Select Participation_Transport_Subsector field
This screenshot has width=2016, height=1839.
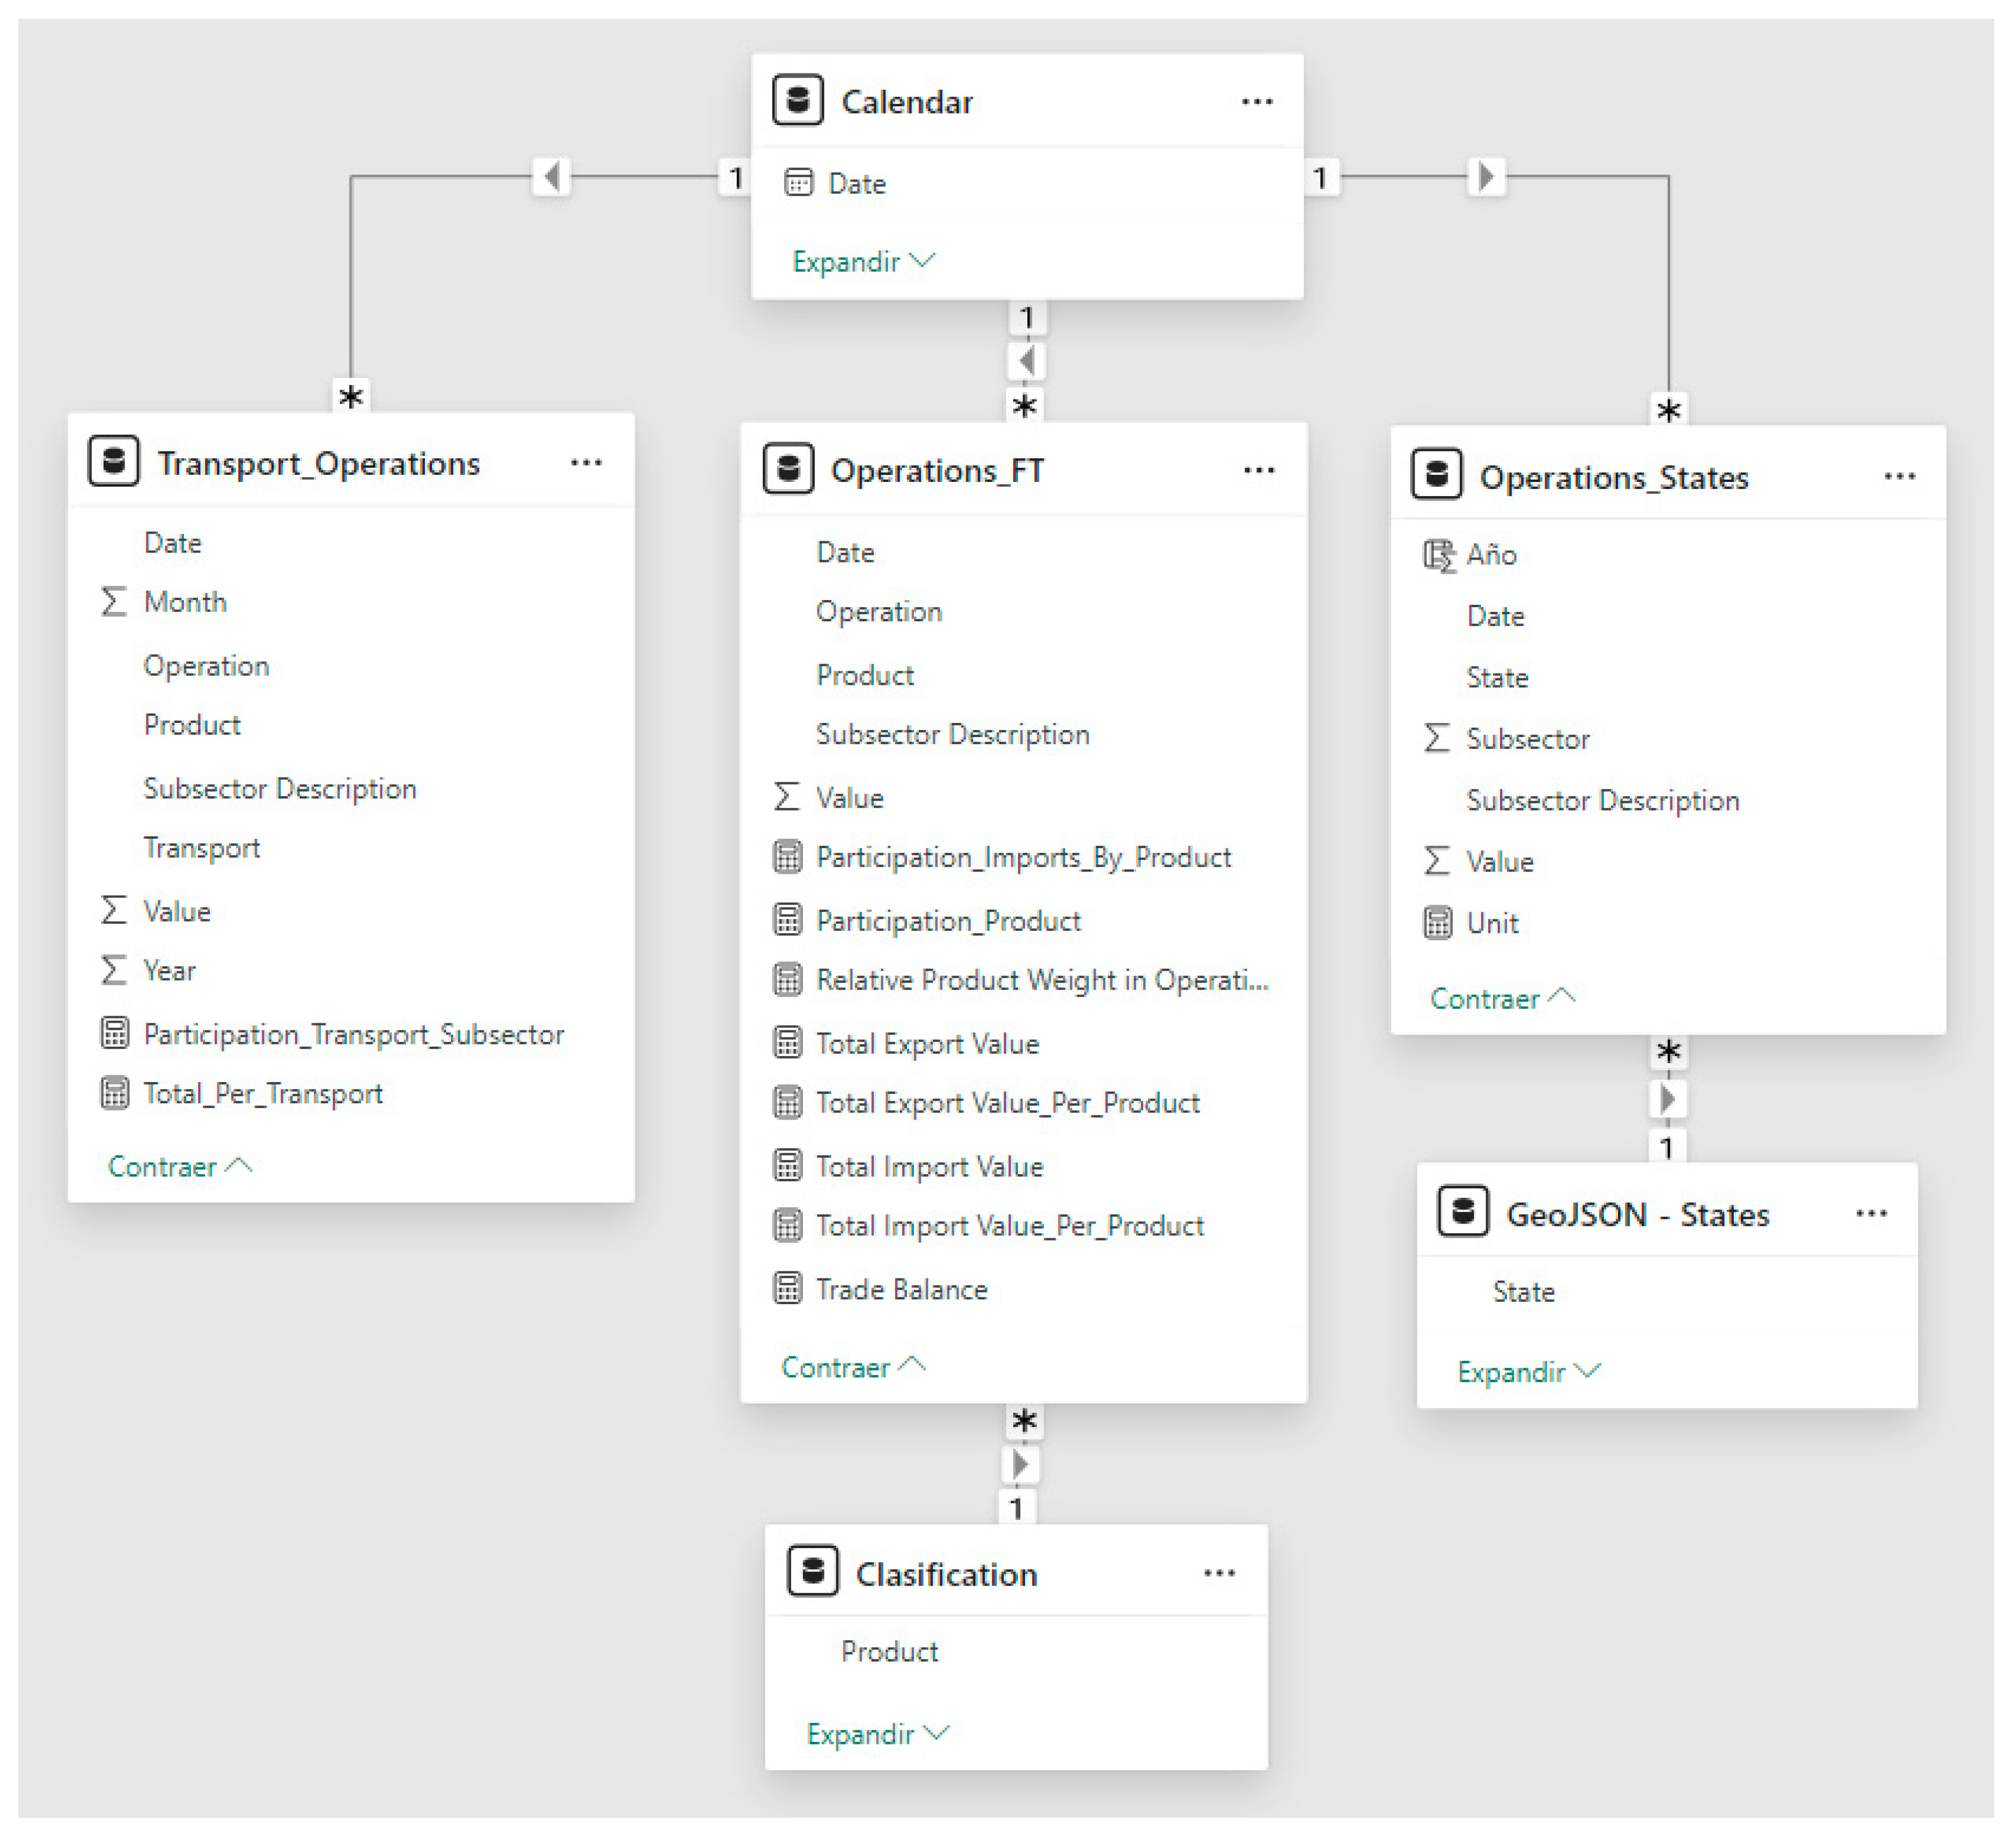pyautogui.click(x=353, y=1033)
